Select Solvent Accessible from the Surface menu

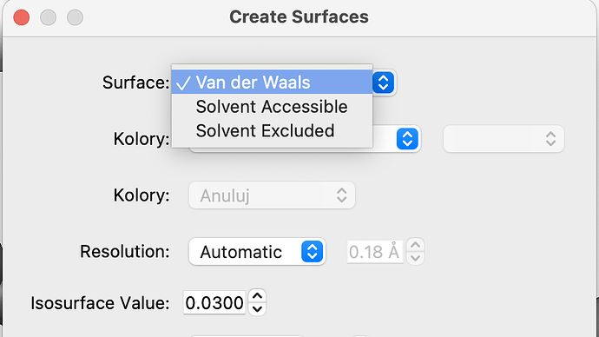coord(272,107)
